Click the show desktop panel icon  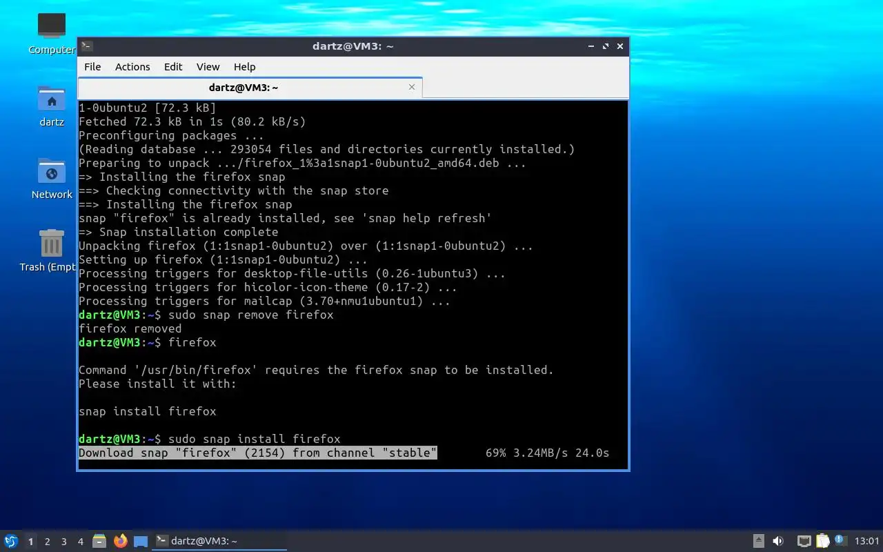[141, 542]
